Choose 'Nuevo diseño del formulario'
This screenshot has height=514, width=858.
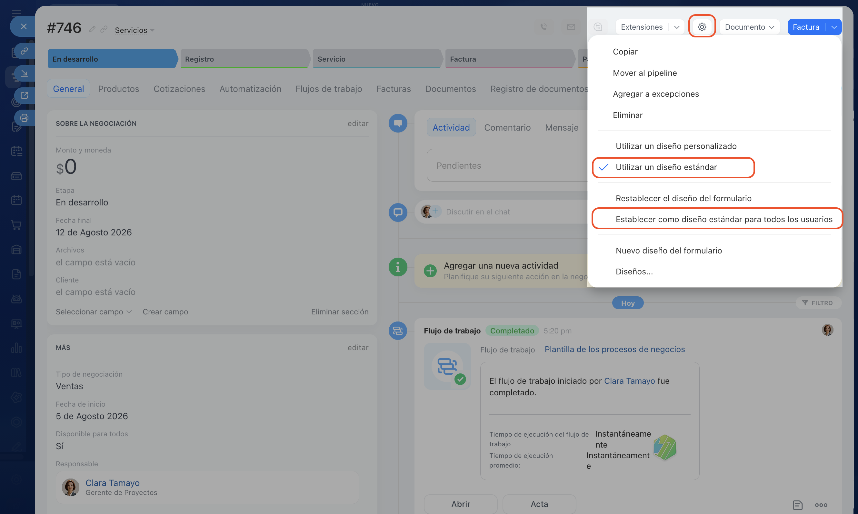tap(669, 251)
